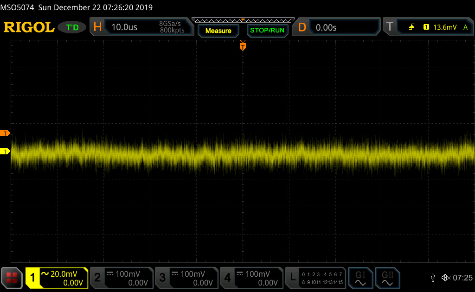Viewport: 475px width, 292px height.
Task: Select the 10.0us timebase value
Action: (124, 27)
